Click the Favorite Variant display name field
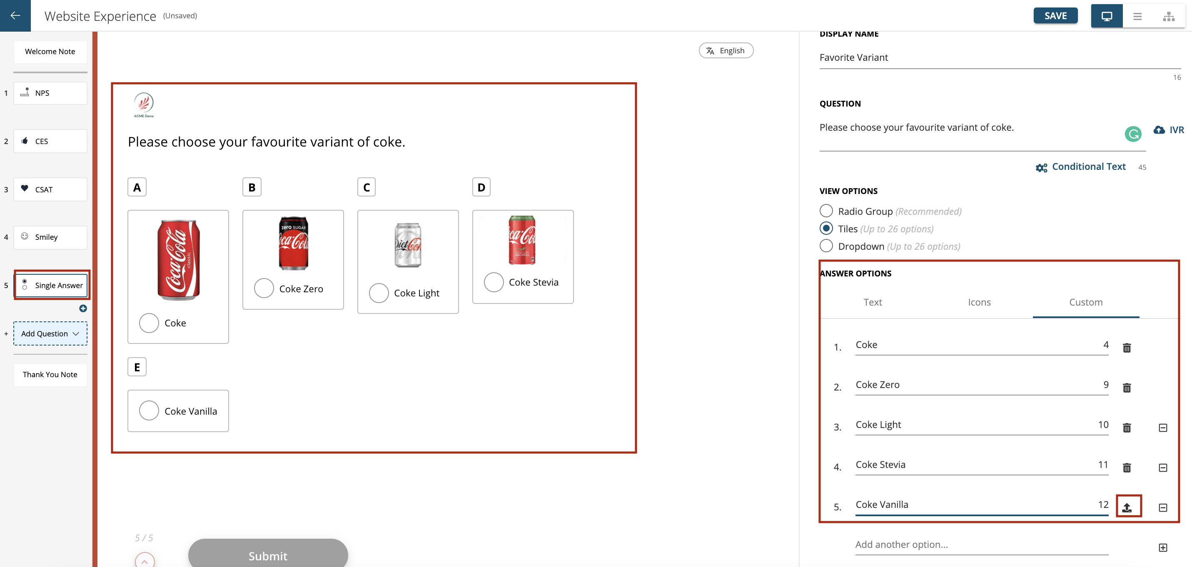 click(x=1000, y=58)
